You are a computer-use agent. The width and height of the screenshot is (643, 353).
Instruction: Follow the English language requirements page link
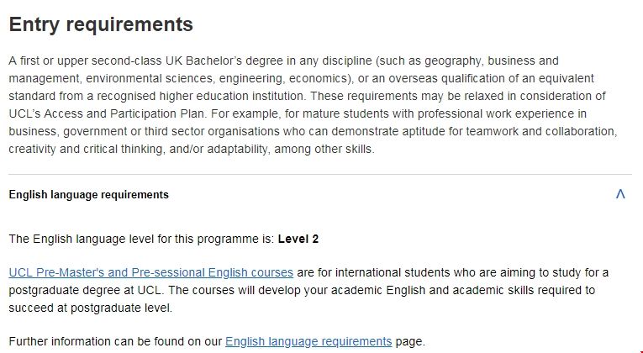[x=308, y=341]
